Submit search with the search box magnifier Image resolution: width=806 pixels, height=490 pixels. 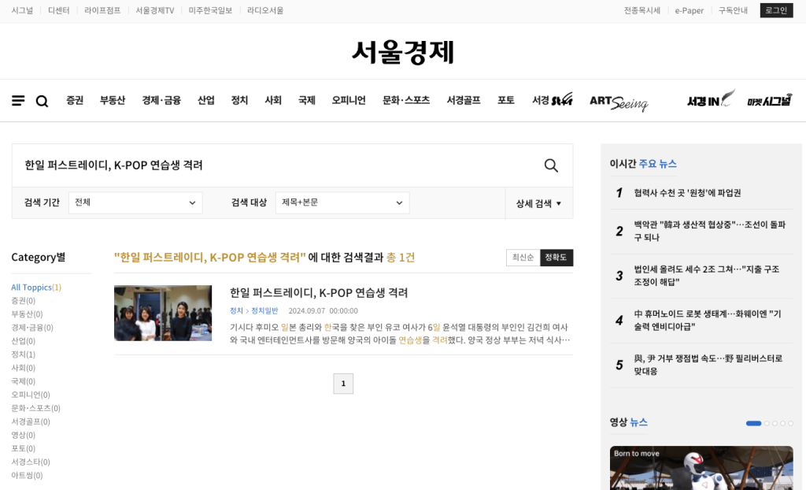551,165
